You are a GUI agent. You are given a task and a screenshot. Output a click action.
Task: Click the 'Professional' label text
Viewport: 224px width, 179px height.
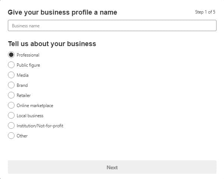click(28, 55)
